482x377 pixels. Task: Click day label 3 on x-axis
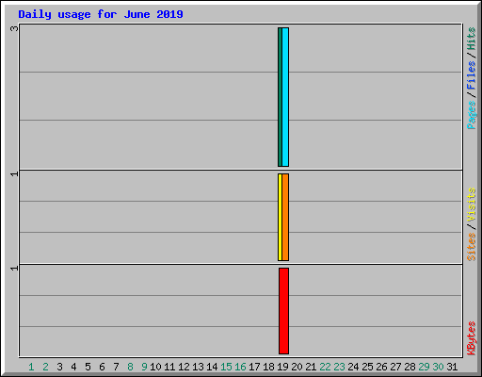59,367
